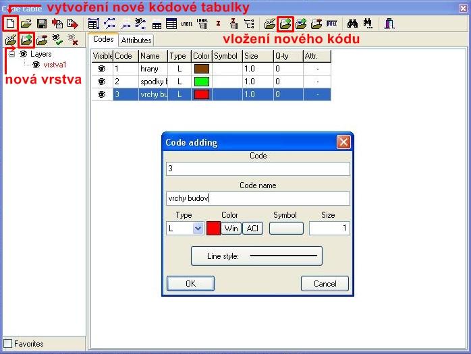This screenshot has height=354, width=471.
Task: Click the eye icon with red cross
Action: [x=73, y=40]
